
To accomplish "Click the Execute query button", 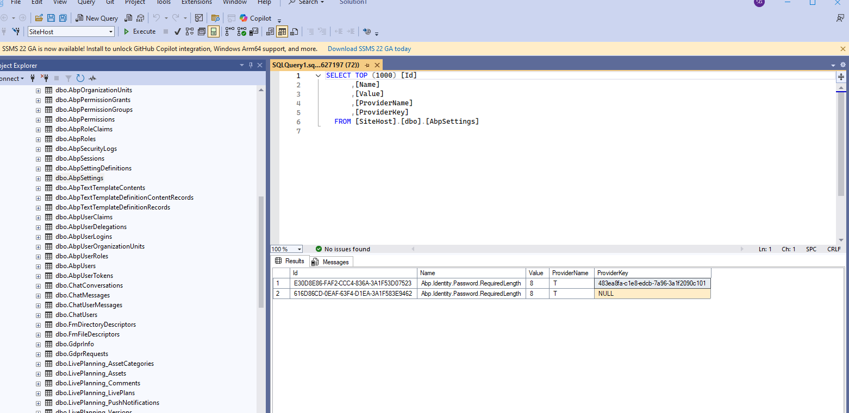I will pos(140,31).
